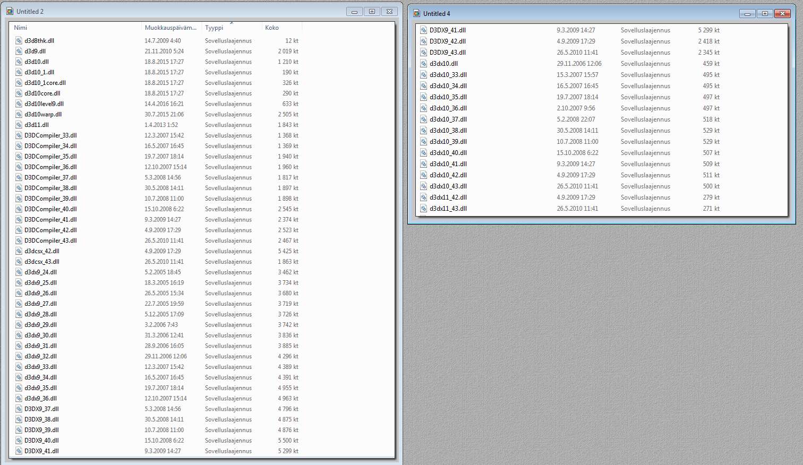Click the D3DX9_43.dll file icon
Screen dimensions: 803x465
(423, 53)
